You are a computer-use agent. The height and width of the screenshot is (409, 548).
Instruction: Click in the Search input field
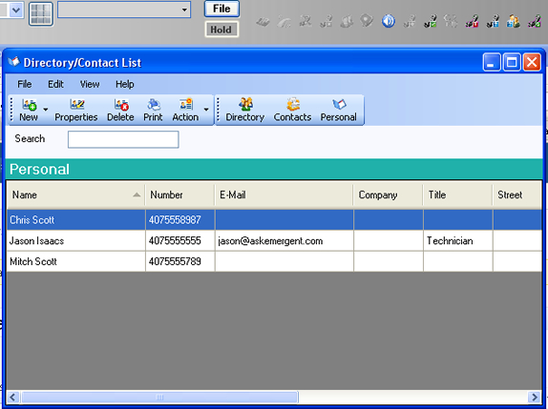coord(123,139)
